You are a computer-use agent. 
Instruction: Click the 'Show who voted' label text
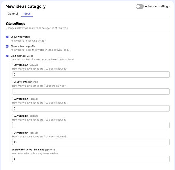pyautogui.click(x=20, y=37)
